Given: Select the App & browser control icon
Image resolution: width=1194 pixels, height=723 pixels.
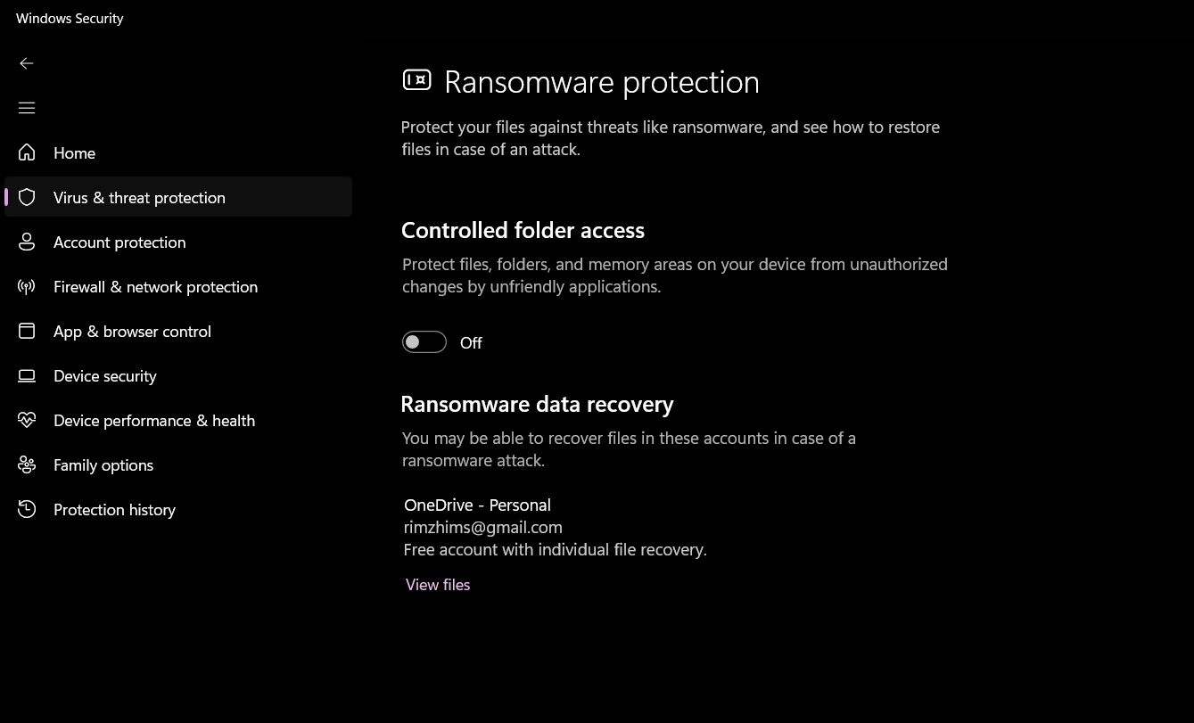Looking at the screenshot, I should 27,331.
